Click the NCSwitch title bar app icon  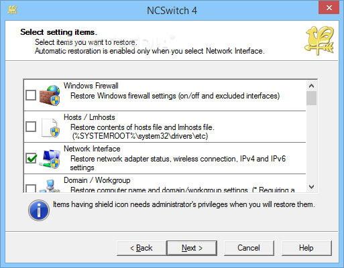(12, 10)
